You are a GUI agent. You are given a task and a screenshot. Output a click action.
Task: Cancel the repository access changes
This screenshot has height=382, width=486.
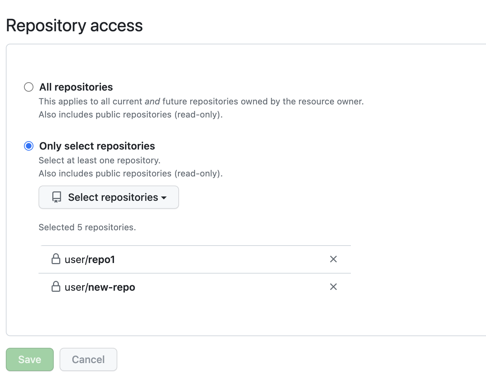coord(88,359)
